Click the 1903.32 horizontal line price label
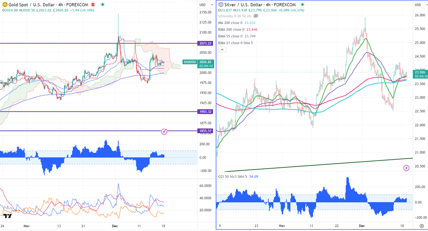 (x=206, y=112)
